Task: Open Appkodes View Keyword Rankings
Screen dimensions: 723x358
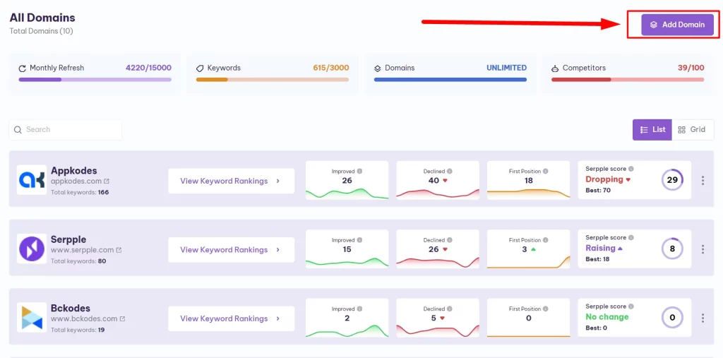Action: click(x=231, y=181)
